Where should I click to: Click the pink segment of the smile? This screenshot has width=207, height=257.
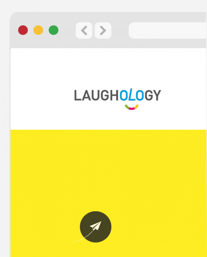click(x=132, y=108)
